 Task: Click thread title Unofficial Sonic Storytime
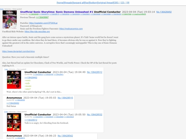pyautogui.click(x=56, y=12)
